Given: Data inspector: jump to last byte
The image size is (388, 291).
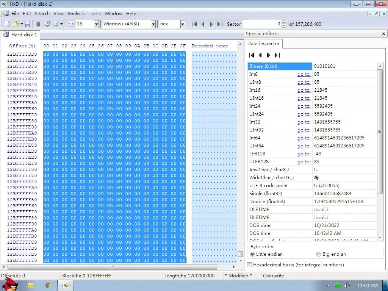Looking at the screenshot, I should pyautogui.click(x=277, y=55).
